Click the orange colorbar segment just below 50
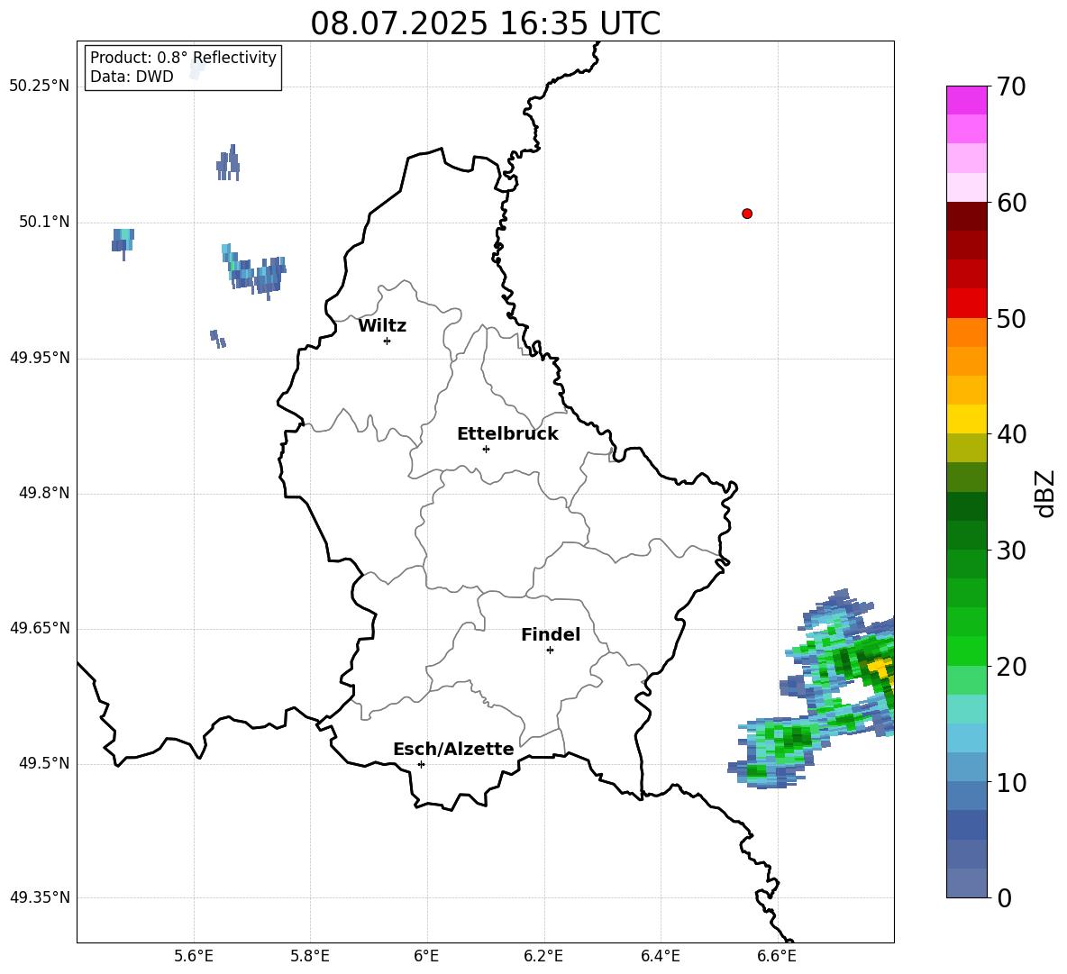The image size is (1067, 974). point(966,332)
